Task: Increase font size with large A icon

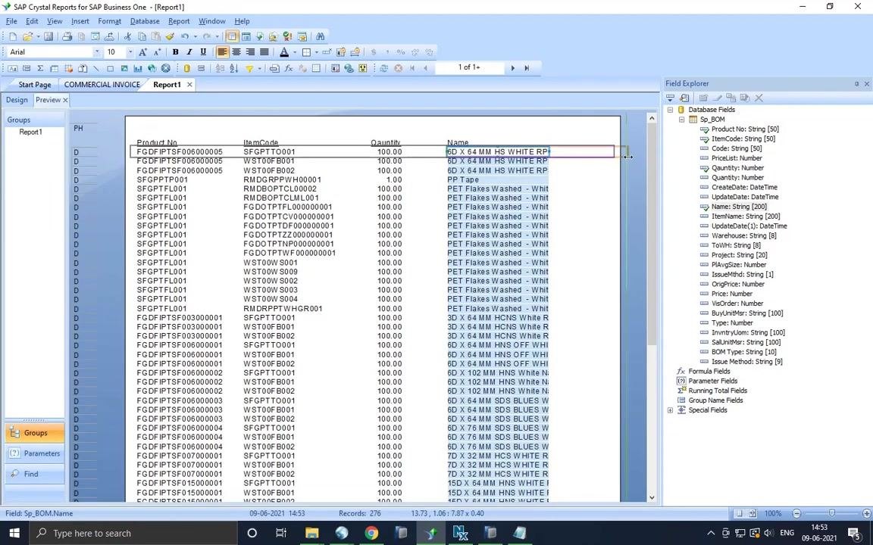Action: (x=142, y=52)
